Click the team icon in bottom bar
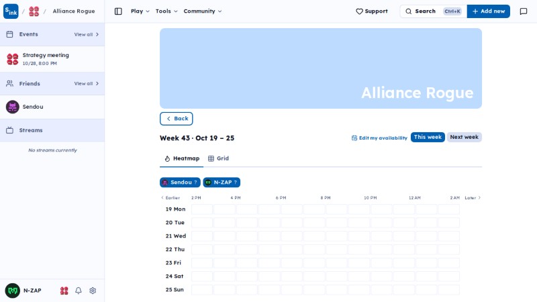 64,291
